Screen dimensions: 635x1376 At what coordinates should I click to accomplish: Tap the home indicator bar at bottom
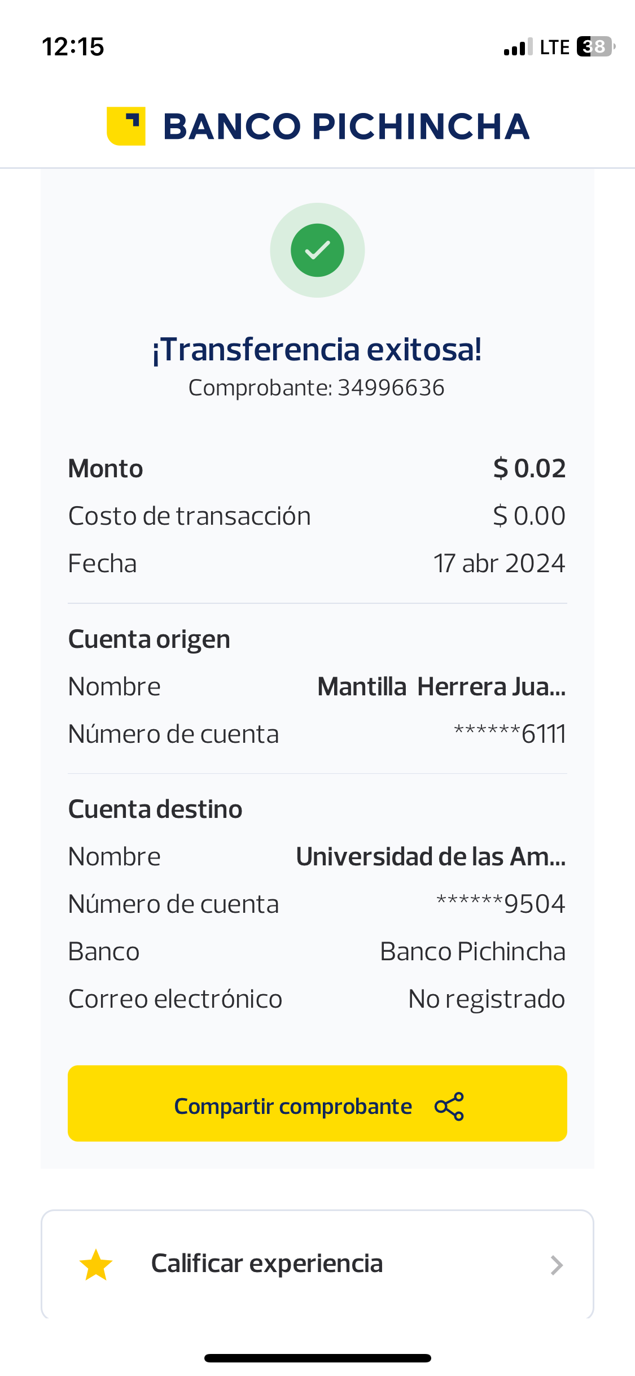(317, 1358)
